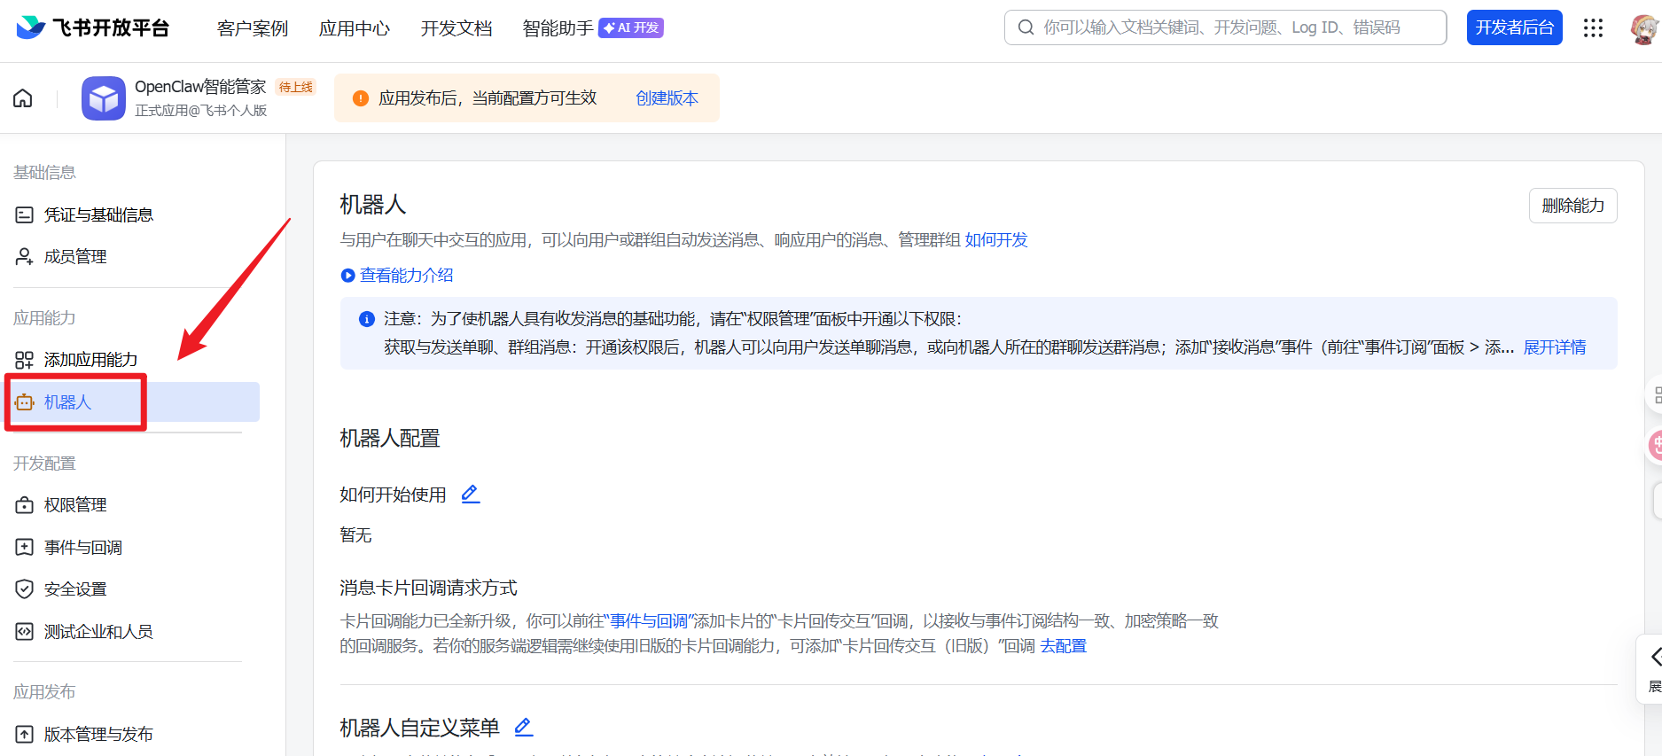Focus the documentation search input field
This screenshot has width=1662, height=756.
pos(1225,27)
